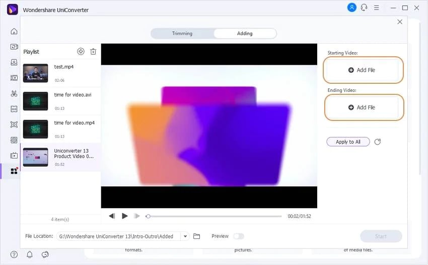Open the Converter tool in sidebar
428x265 pixels.
pyautogui.click(x=14, y=47)
